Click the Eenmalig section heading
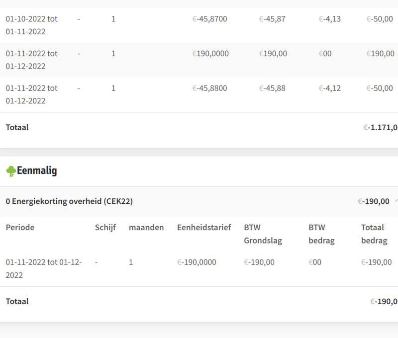Image resolution: width=398 pixels, height=338 pixels. point(37,171)
